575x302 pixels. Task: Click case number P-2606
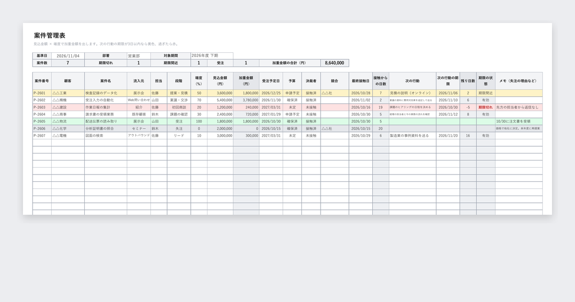[x=42, y=129]
